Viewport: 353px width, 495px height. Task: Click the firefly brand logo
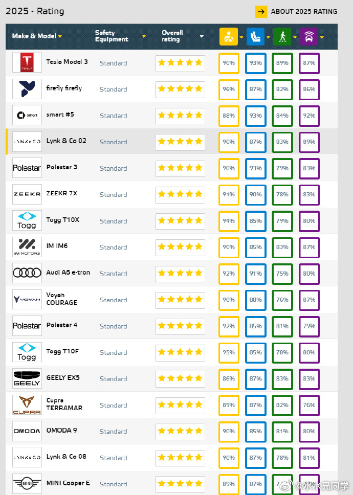pos(27,88)
